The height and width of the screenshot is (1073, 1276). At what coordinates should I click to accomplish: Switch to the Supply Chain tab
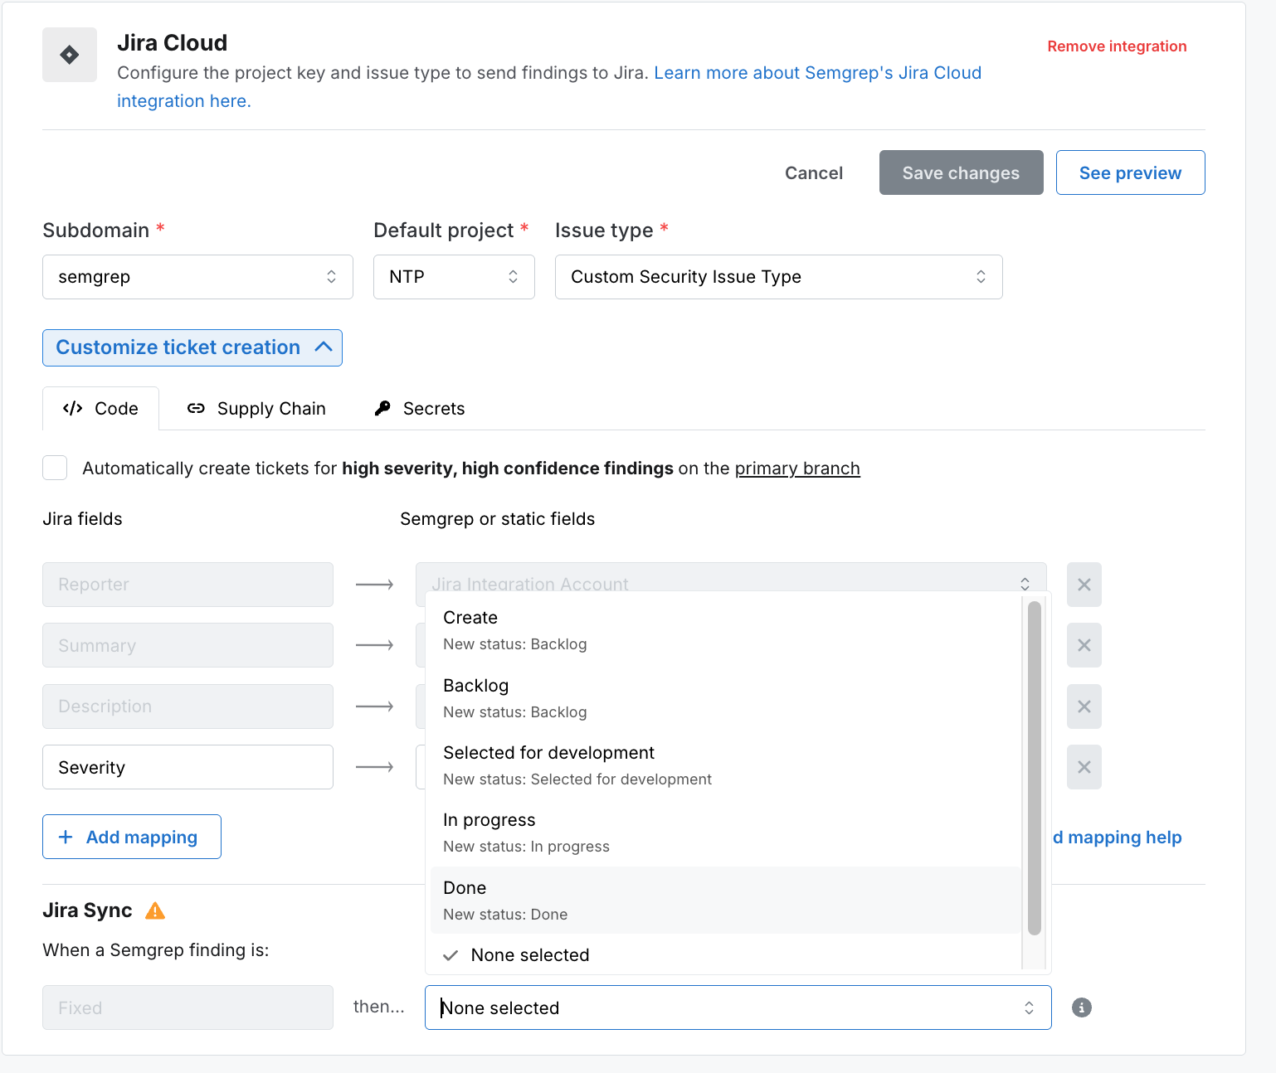[256, 408]
